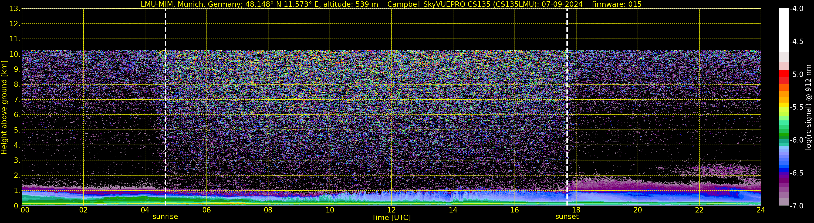Click the 'Time [UTC]' axis title

point(391,218)
